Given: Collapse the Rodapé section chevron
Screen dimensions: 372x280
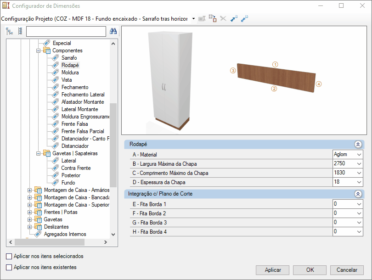Looking at the screenshot, I should (x=358, y=144).
